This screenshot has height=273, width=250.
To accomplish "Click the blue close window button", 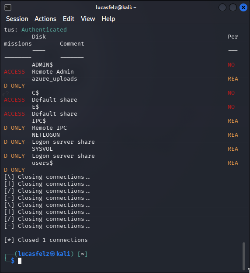I will tap(243, 7).
